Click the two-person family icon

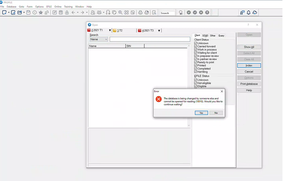coord(93,13)
